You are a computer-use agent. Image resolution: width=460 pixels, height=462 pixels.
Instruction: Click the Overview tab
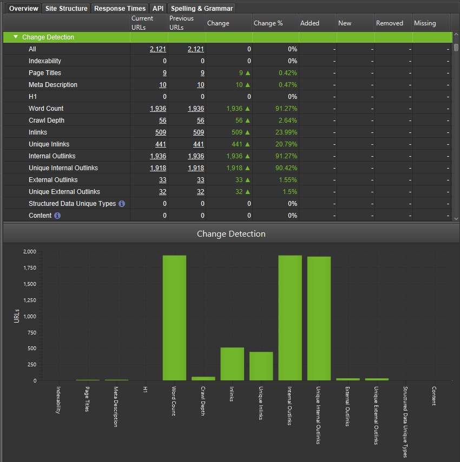click(x=24, y=8)
